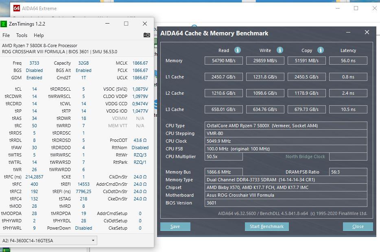
Task: Click the Write info icon in AIDA64 benchmark
Action: (x=280, y=50)
